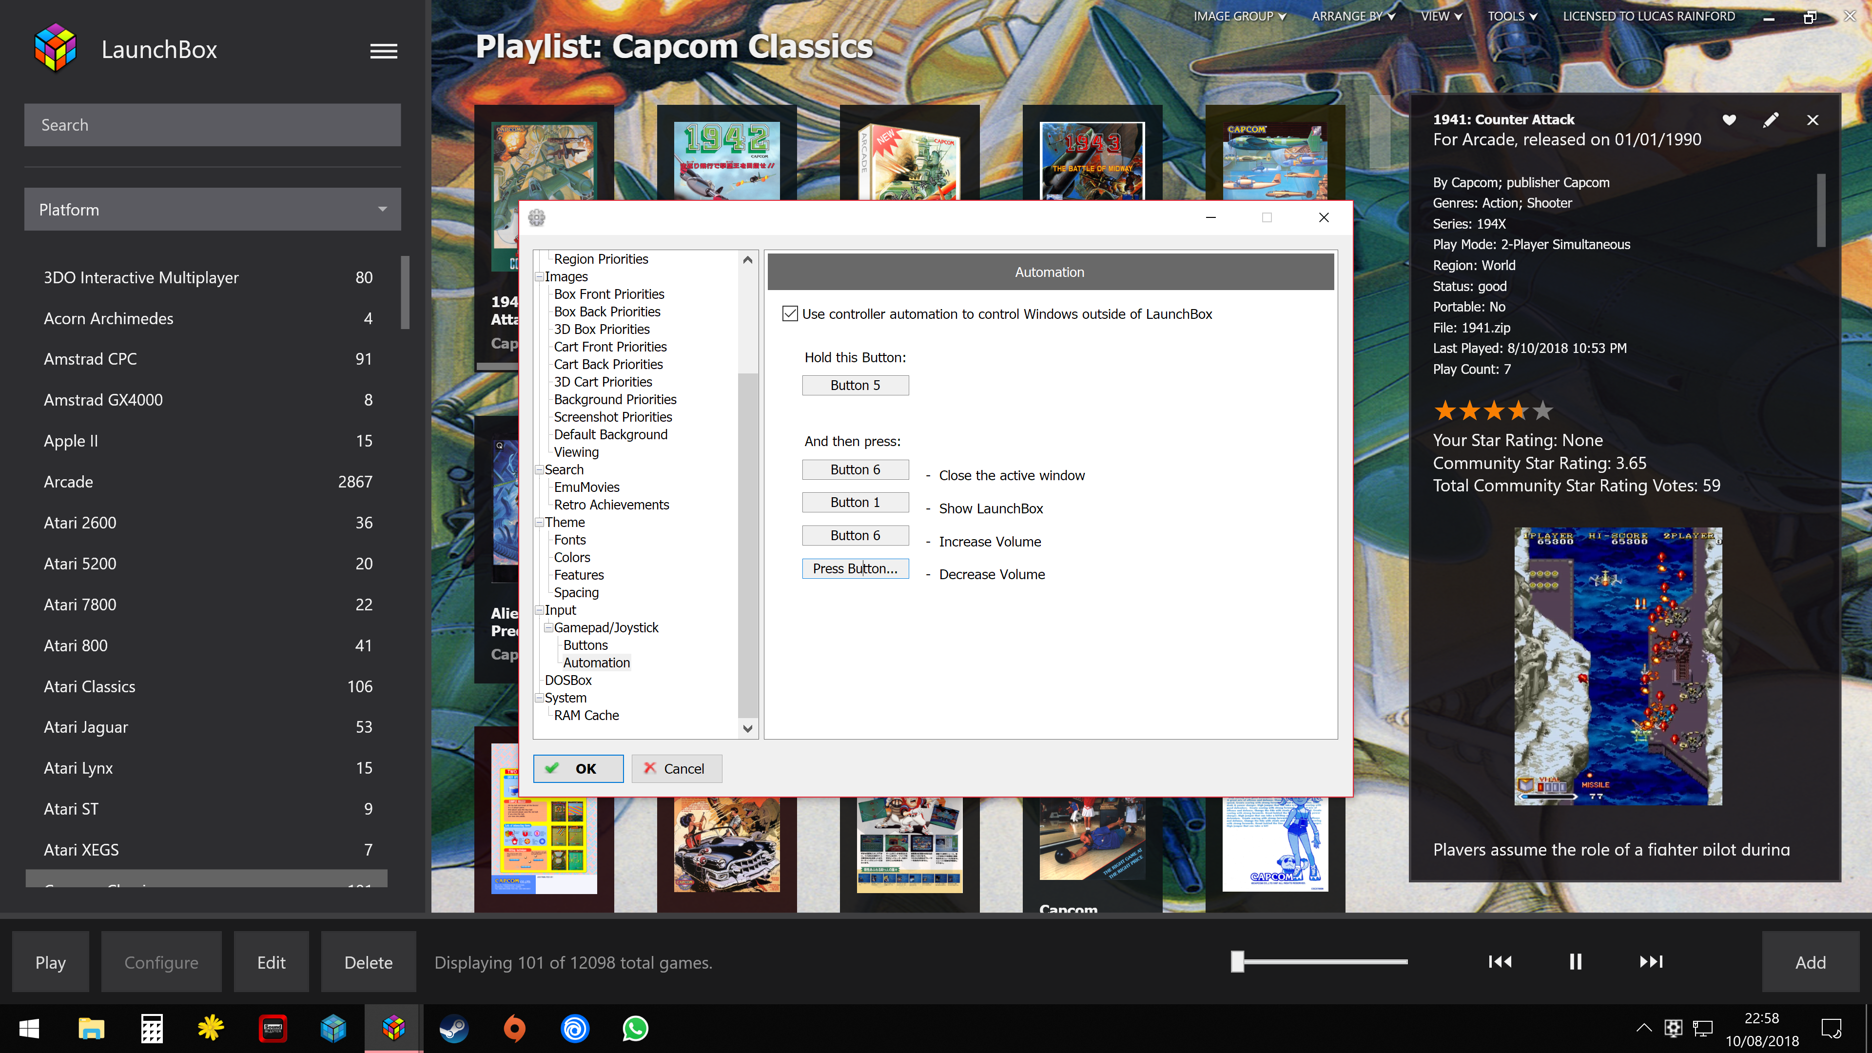This screenshot has width=1872, height=1053.
Task: Collapse the Gamepad/Joystick tree node
Action: tap(548, 628)
